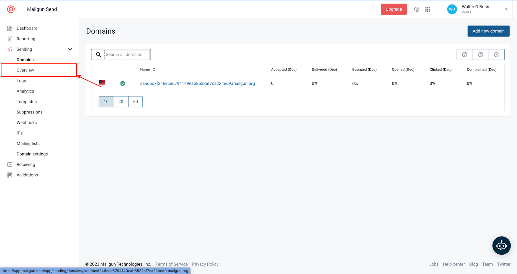Open Templates under Sending
The image size is (517, 274).
point(27,102)
